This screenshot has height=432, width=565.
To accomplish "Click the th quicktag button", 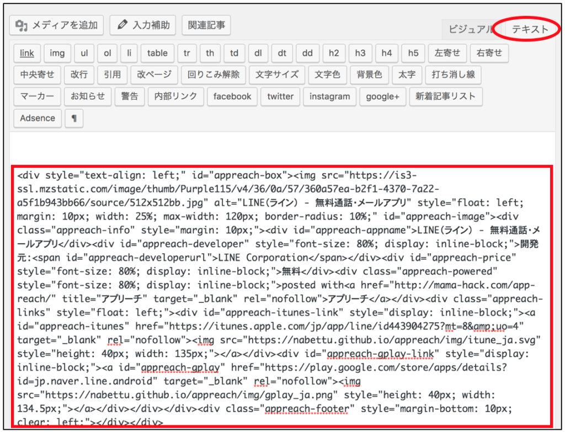I will pos(210,54).
